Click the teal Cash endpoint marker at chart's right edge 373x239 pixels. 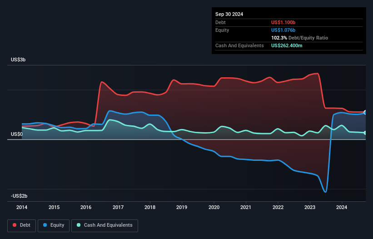tap(365, 133)
